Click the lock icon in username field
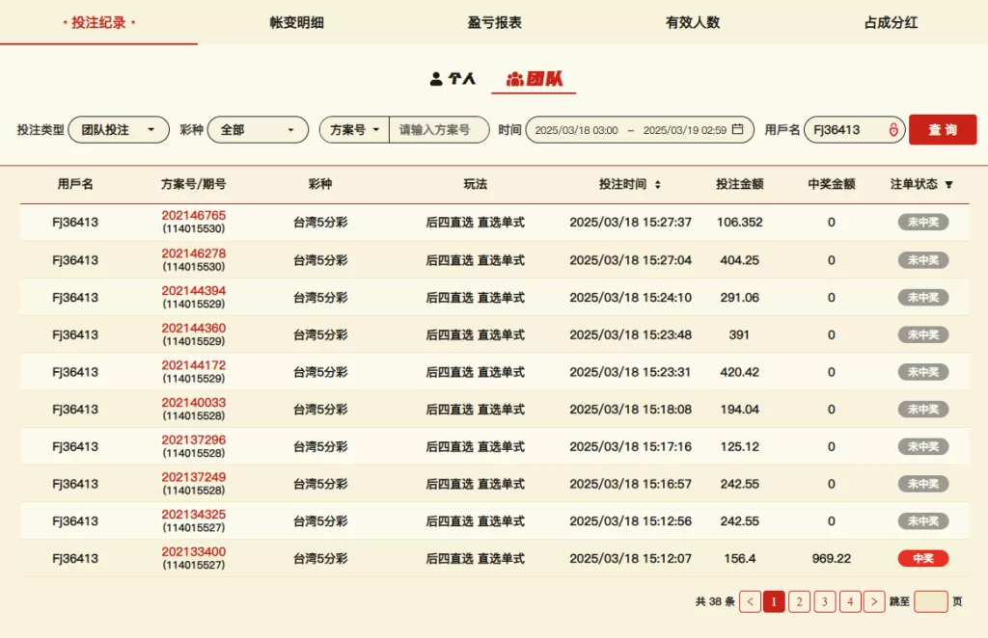988x638 pixels. pos(892,129)
